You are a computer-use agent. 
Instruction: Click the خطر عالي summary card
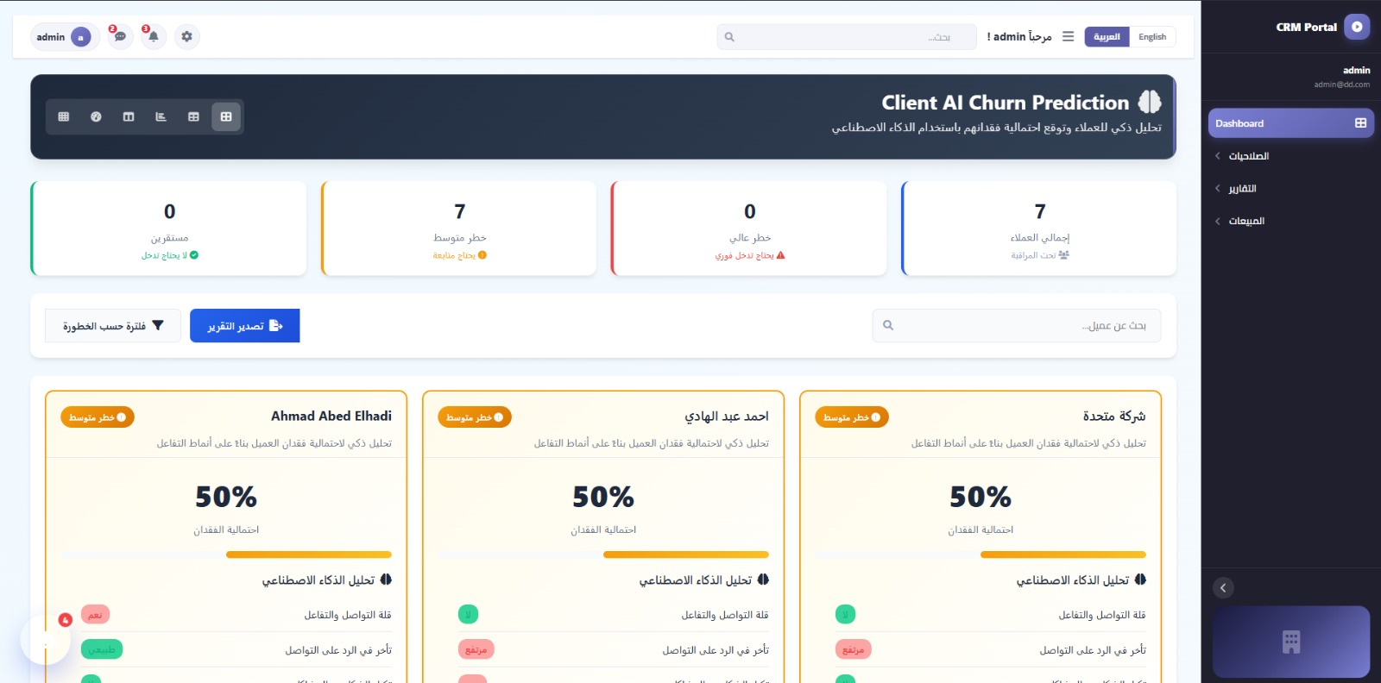pos(748,229)
